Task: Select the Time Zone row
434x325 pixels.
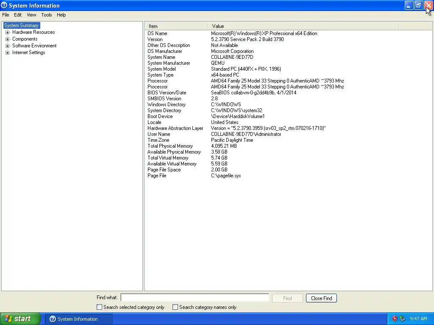Action: point(288,140)
